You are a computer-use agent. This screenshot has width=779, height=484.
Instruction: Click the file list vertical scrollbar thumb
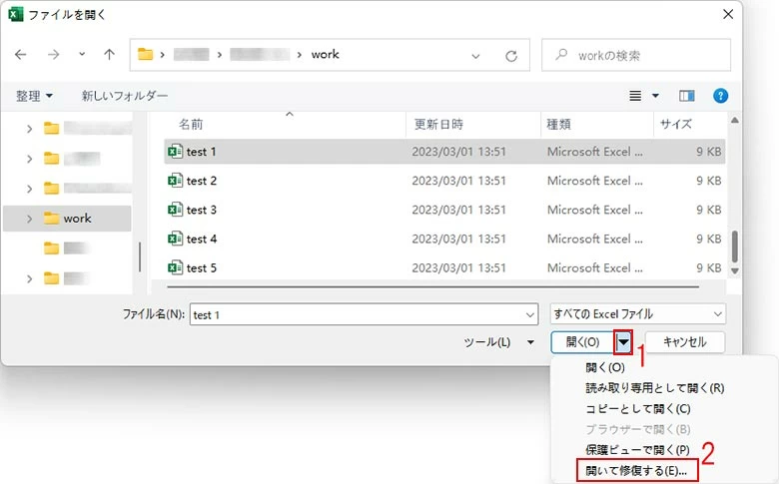735,245
